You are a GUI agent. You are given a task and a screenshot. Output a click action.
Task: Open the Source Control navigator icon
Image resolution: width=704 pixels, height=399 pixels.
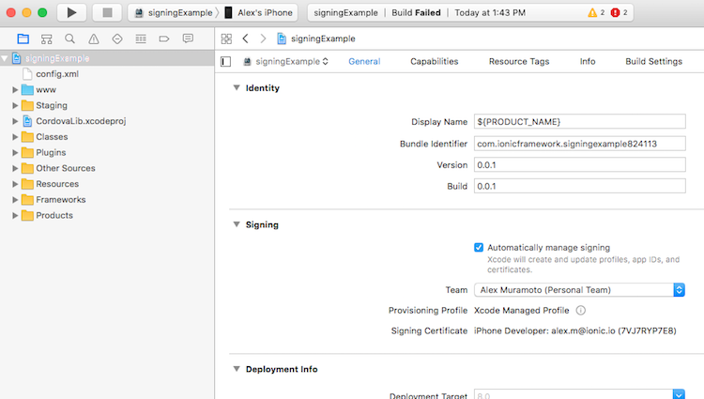(x=46, y=38)
